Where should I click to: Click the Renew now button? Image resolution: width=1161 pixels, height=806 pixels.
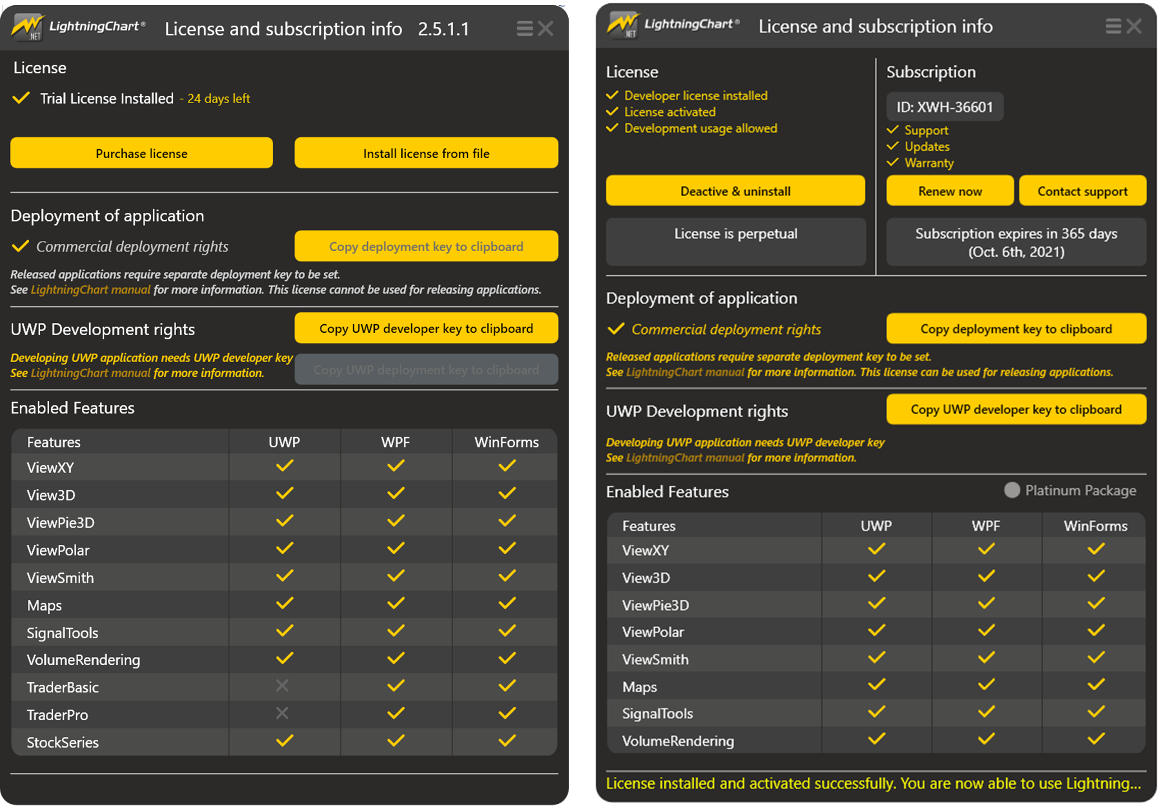click(x=950, y=191)
